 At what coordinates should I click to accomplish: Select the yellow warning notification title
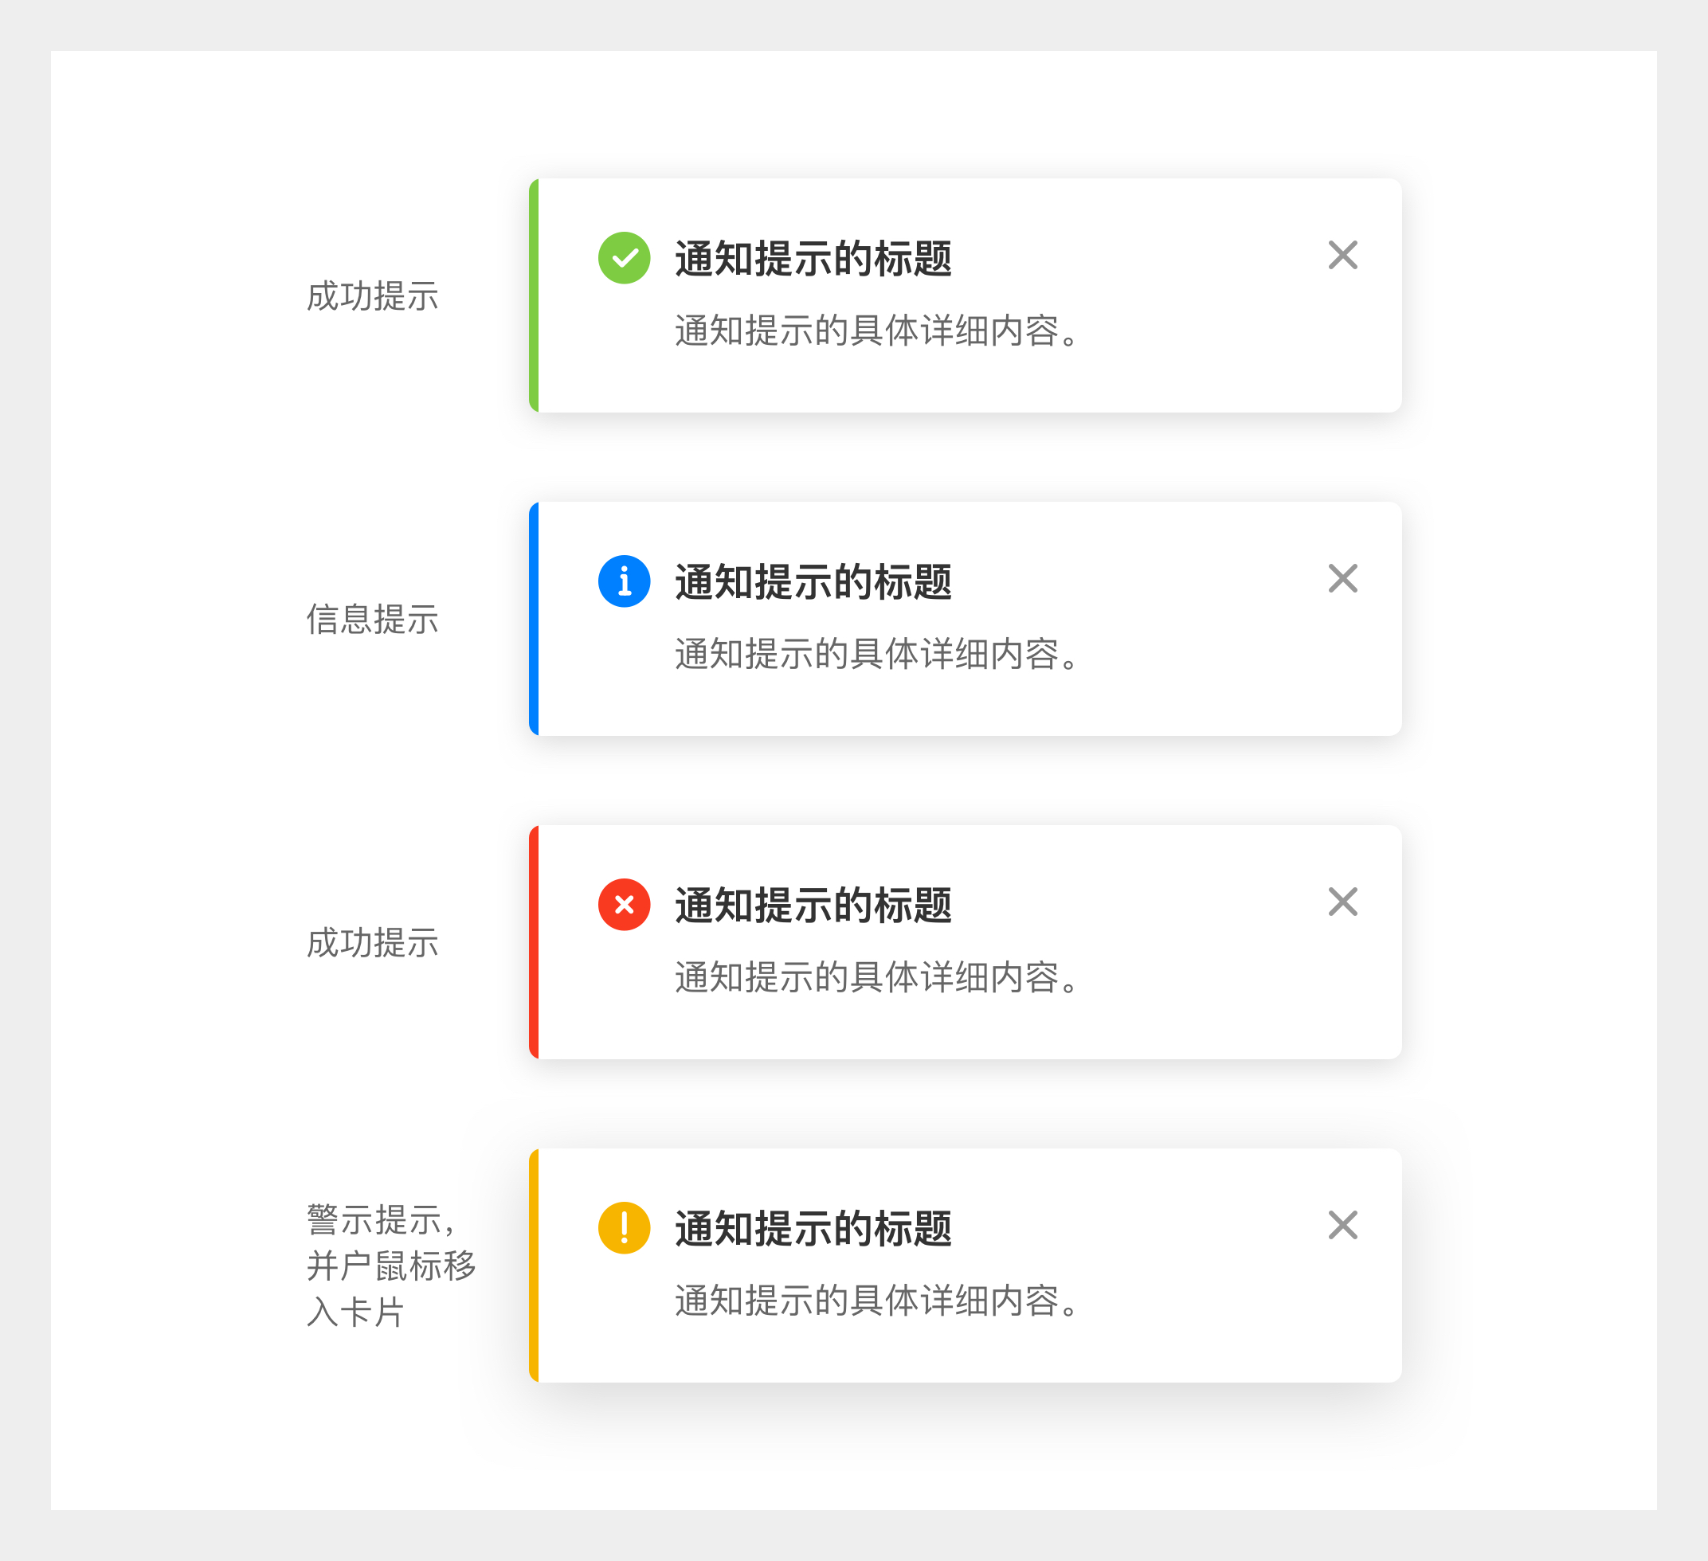[x=813, y=1228]
